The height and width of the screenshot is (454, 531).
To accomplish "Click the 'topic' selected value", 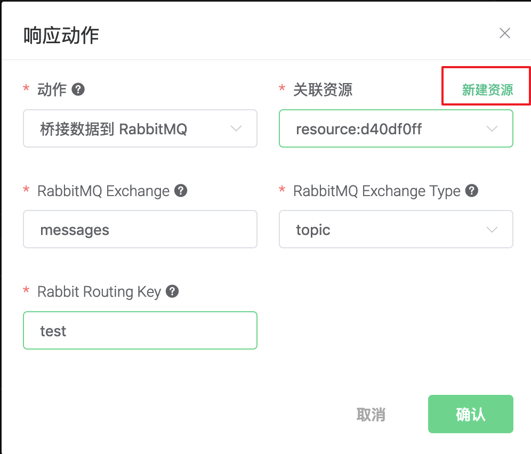I will 313,230.
